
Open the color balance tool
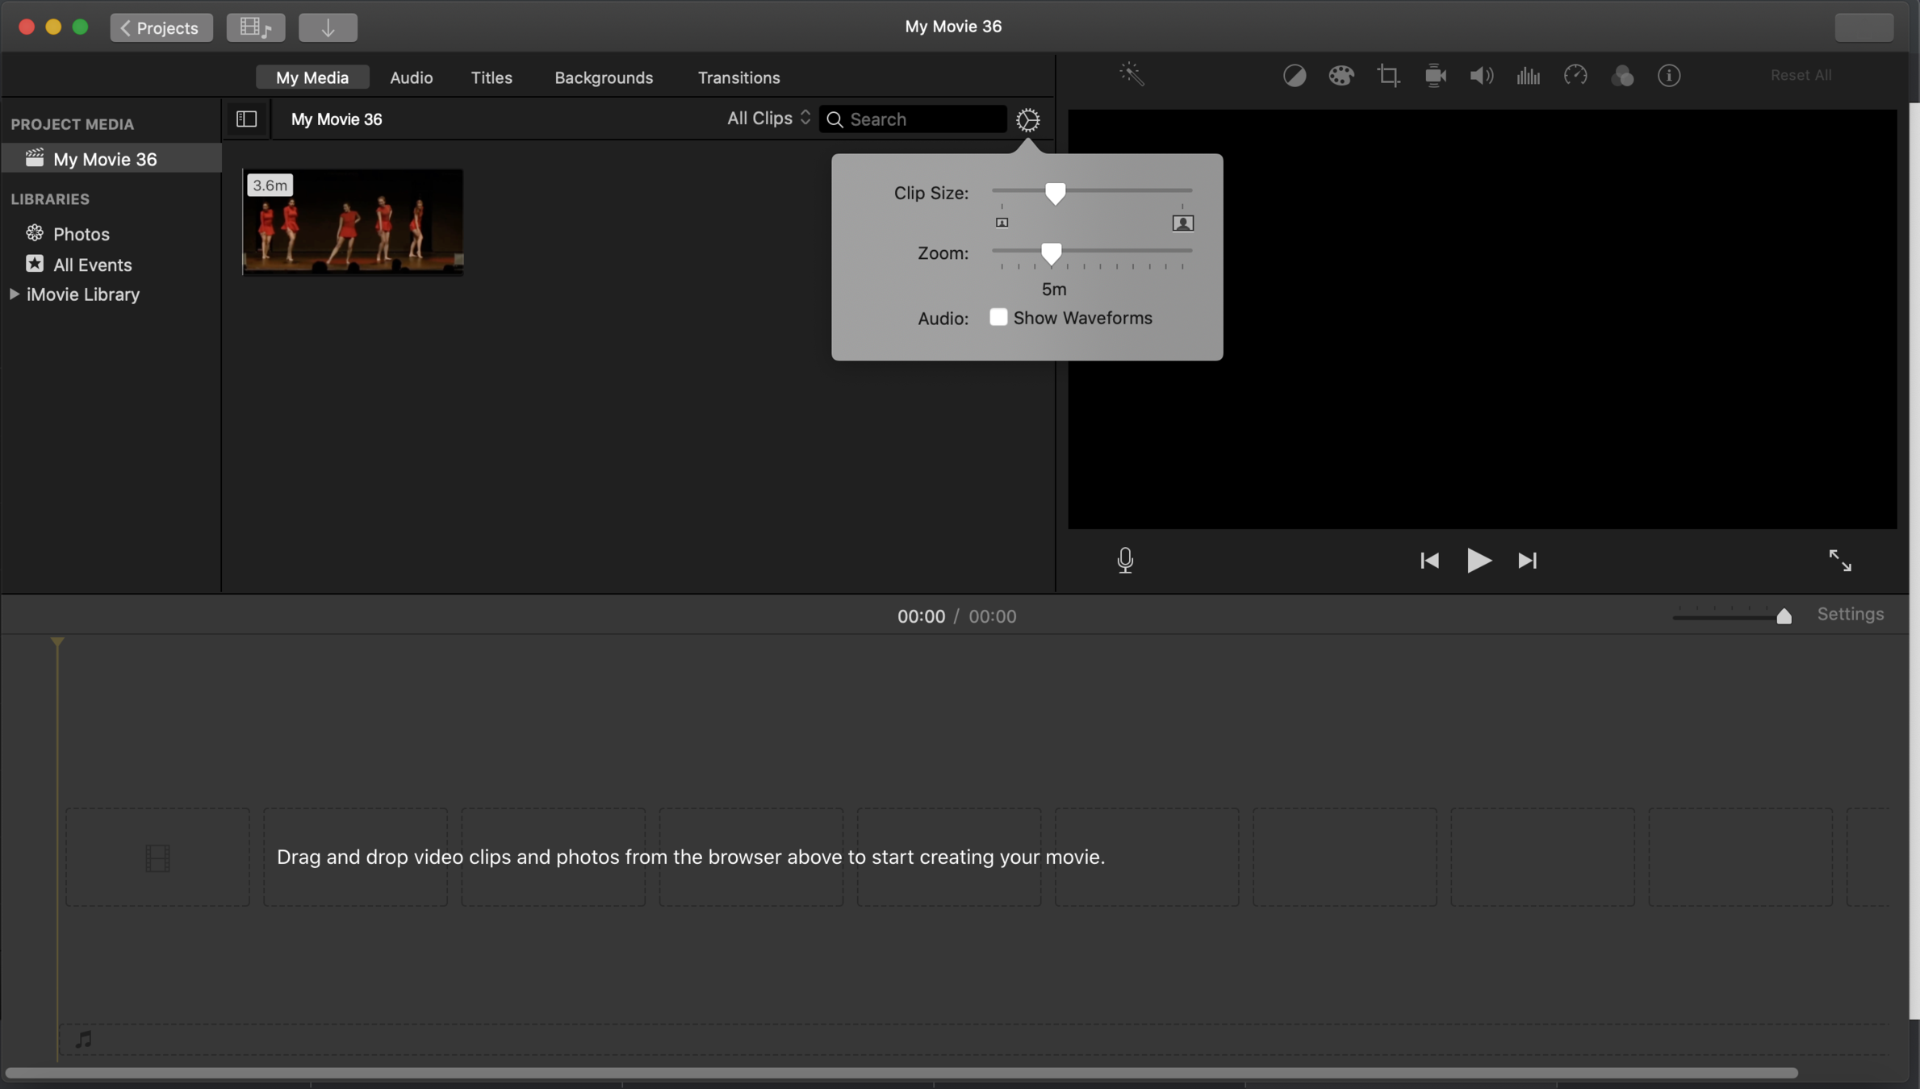click(x=1295, y=76)
